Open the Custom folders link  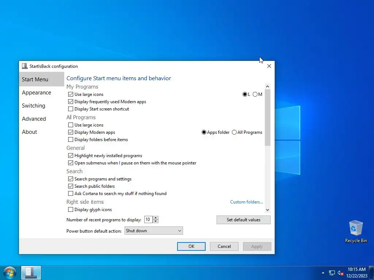coord(247,202)
